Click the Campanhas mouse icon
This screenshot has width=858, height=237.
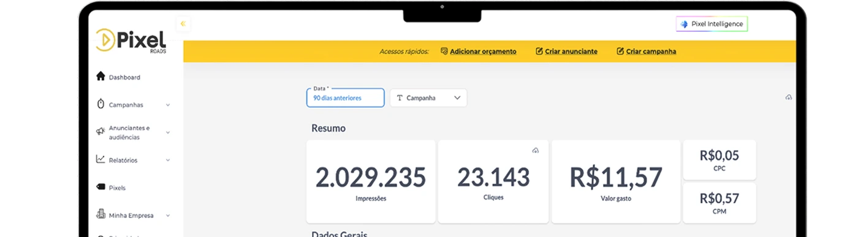(101, 104)
